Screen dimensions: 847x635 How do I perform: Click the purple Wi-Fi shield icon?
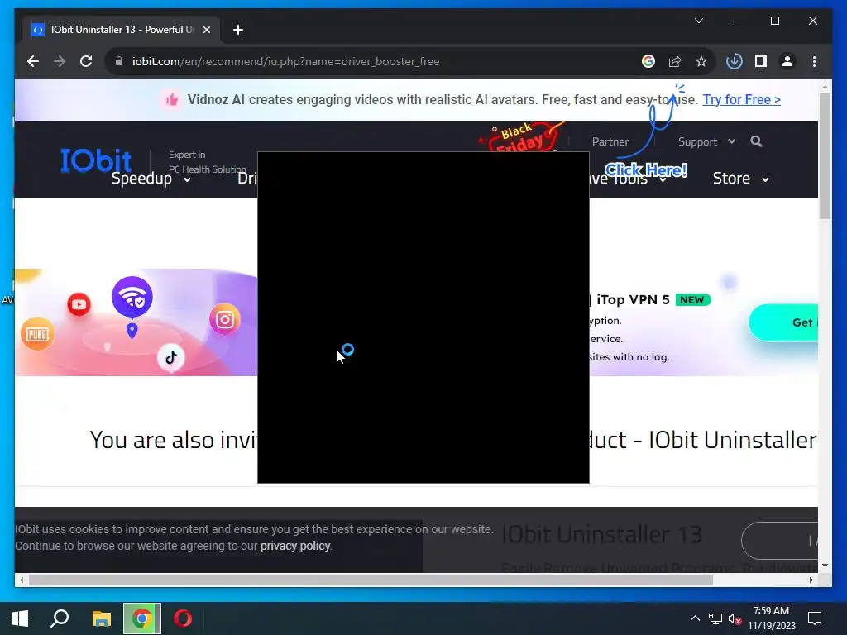(x=132, y=297)
